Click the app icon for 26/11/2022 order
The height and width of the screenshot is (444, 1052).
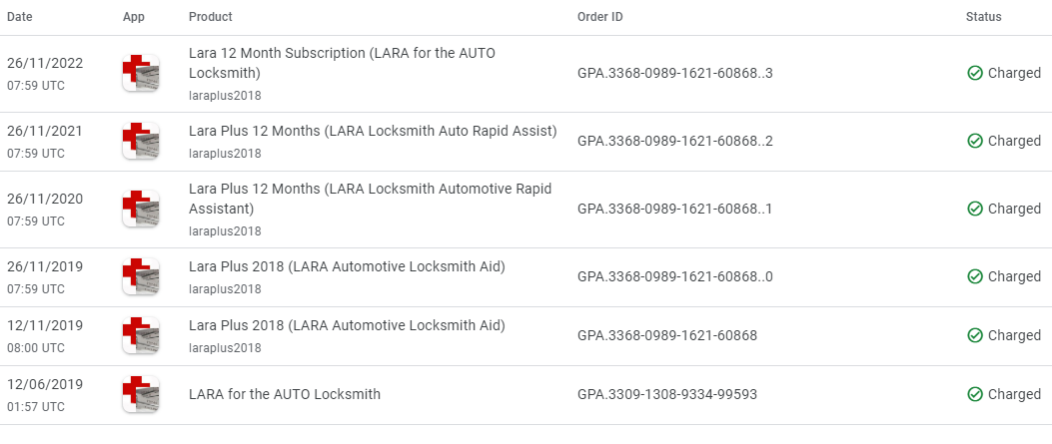(x=141, y=73)
